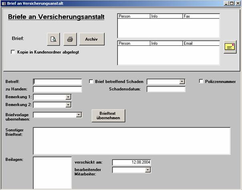Click the Sonstiger Brieftext text area
The image size is (242, 190).
point(131,141)
